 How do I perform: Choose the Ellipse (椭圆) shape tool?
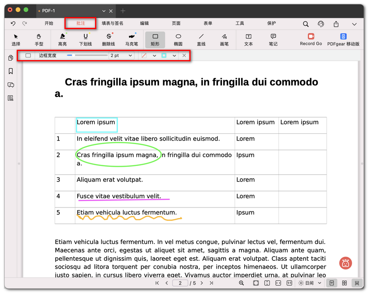(178, 39)
